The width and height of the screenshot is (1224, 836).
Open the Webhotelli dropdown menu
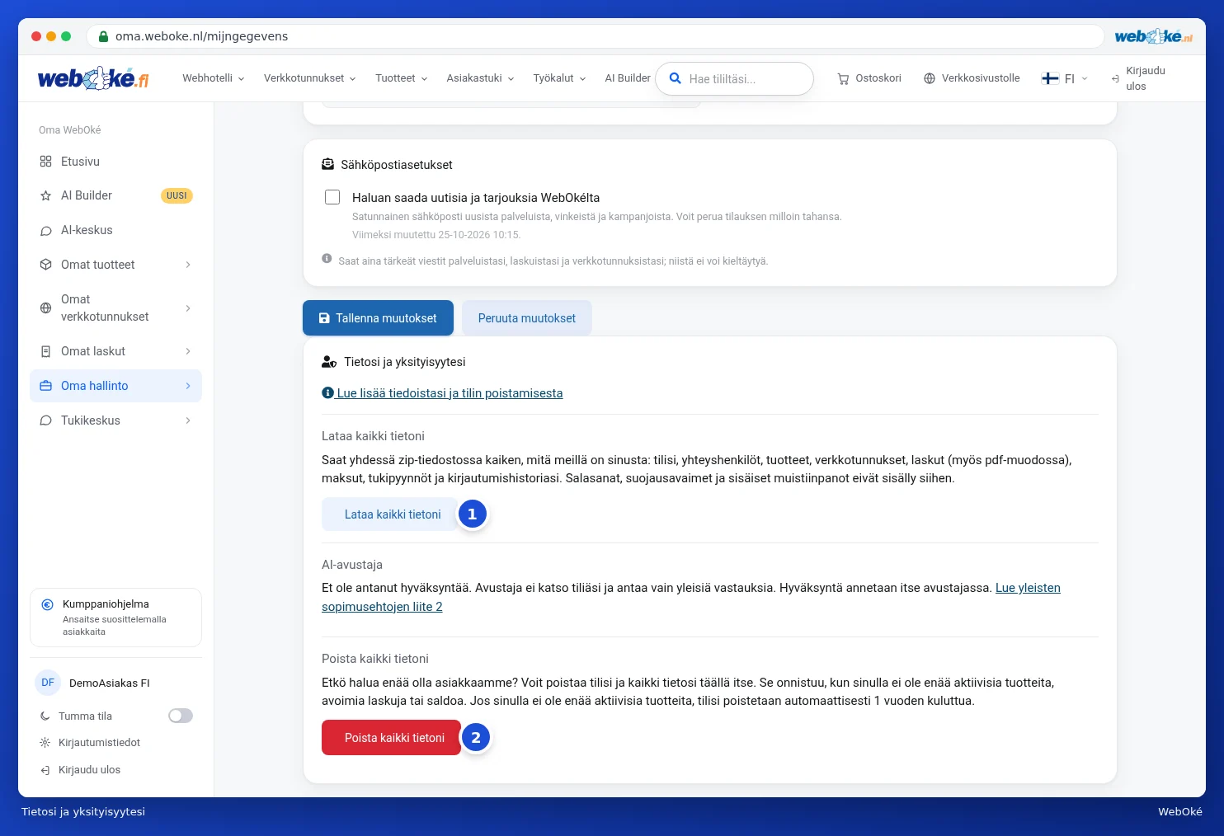pyautogui.click(x=213, y=78)
